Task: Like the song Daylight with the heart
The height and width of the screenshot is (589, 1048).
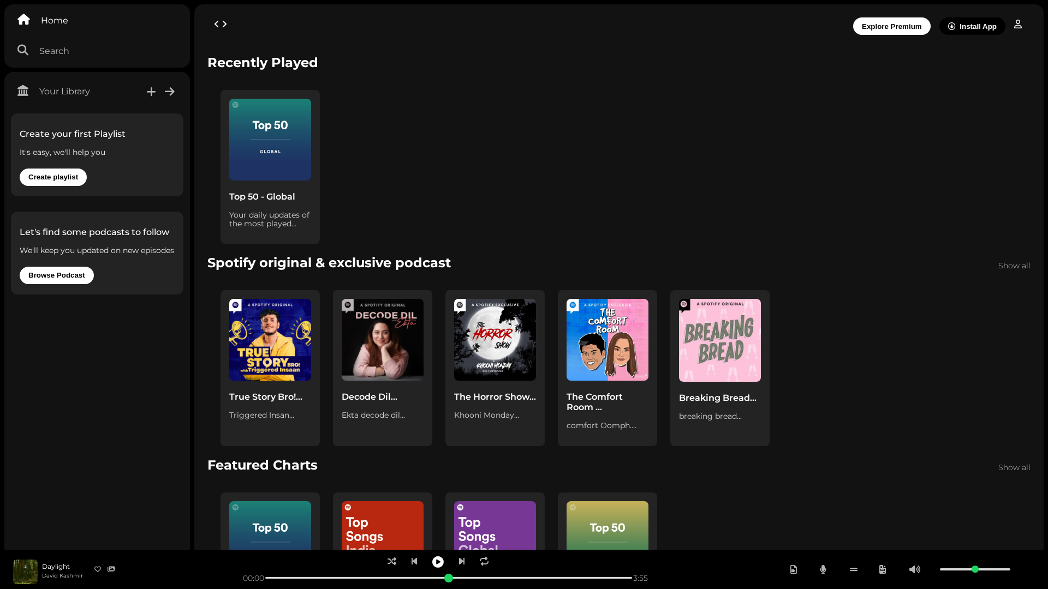Action: (98, 569)
